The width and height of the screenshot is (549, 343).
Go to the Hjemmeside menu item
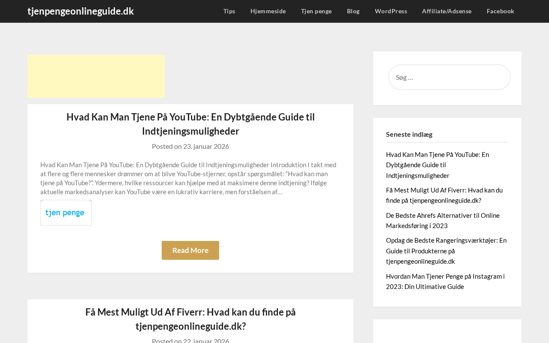pos(268,11)
